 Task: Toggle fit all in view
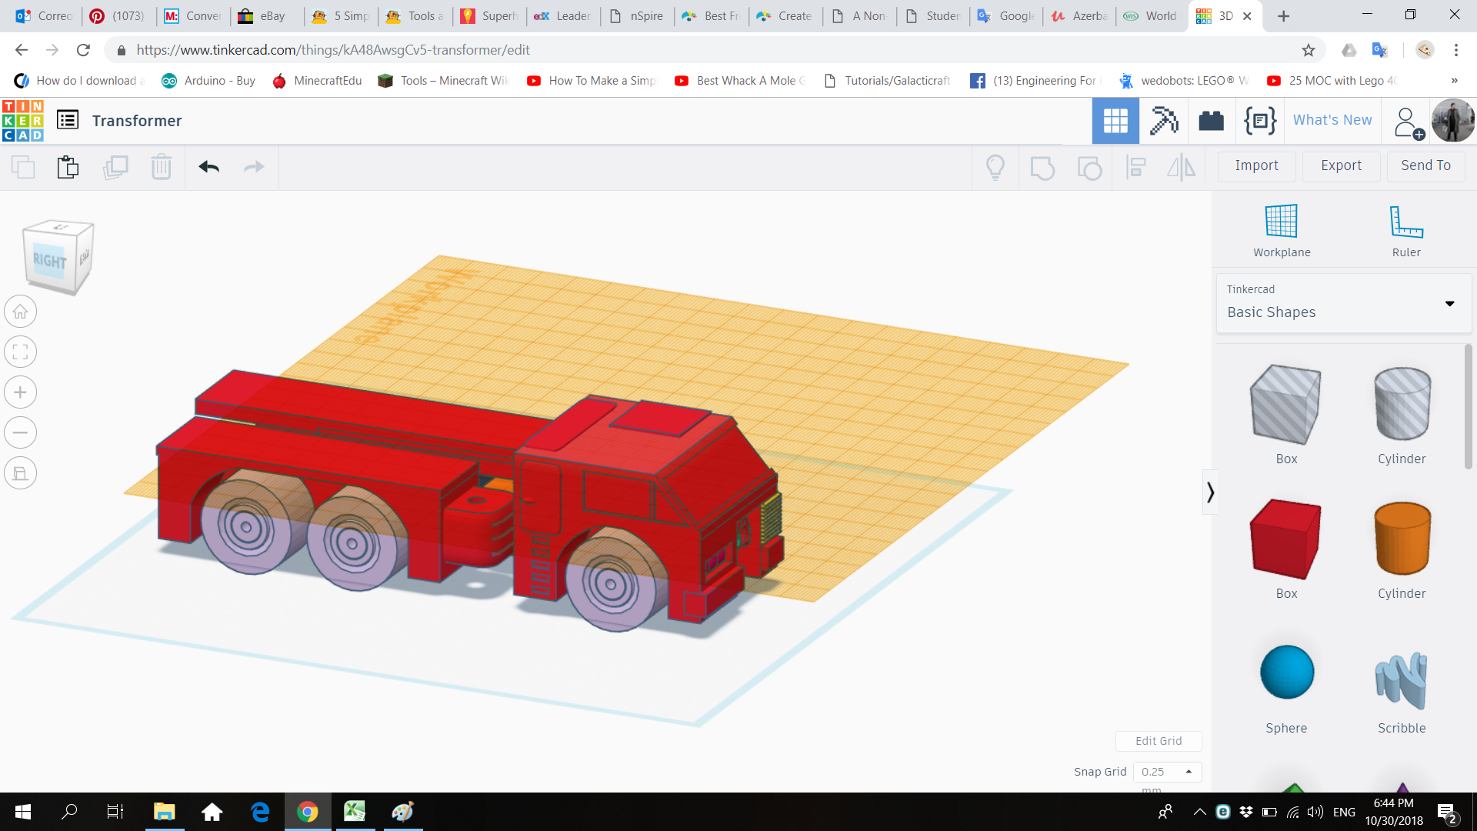(x=21, y=352)
